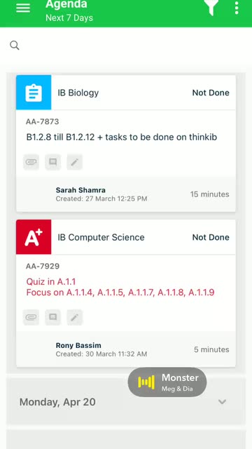
Task: Tap the blue clipboard icon for IB Biology
Action: 34,93
